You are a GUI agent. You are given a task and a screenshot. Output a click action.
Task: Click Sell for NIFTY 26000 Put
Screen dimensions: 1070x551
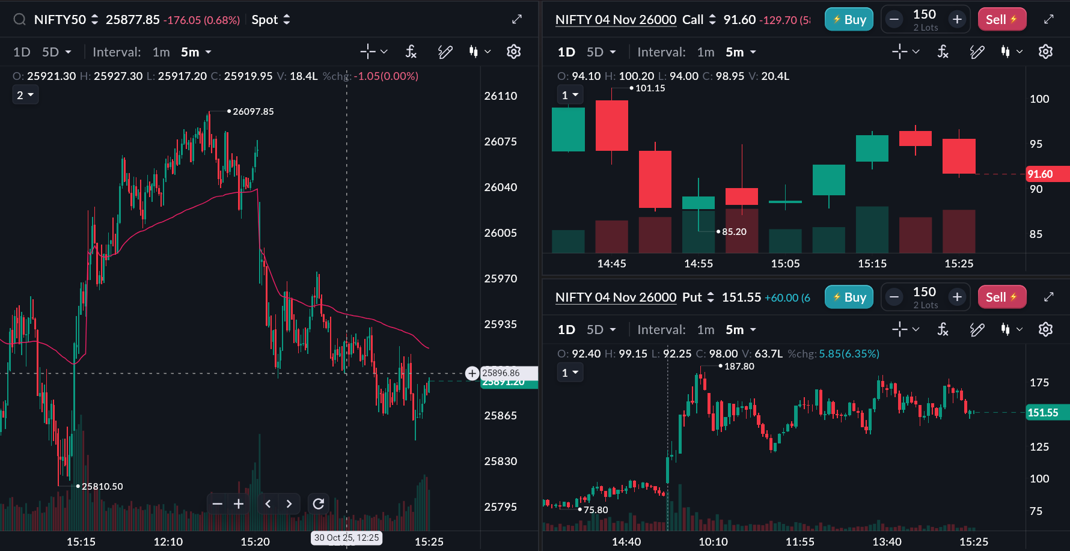[1001, 297]
